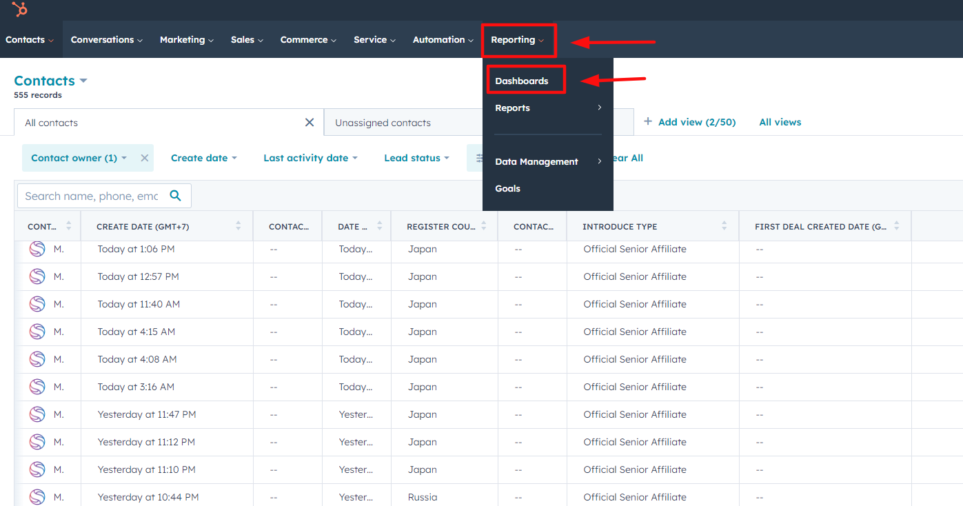Open the Reports submenu
Viewport: 963px width, 506px height.
(547, 108)
